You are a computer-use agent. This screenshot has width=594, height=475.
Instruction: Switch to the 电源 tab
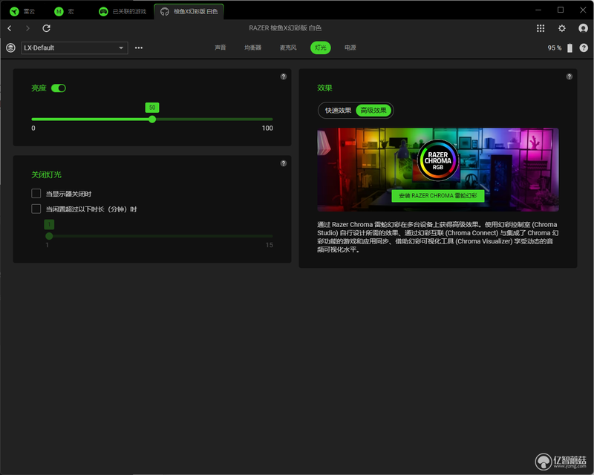tap(350, 47)
